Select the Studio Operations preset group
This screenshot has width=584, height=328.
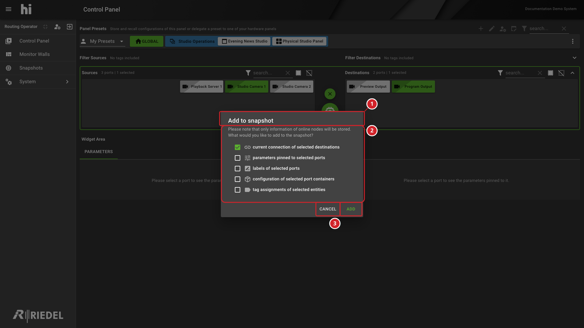[x=192, y=41]
